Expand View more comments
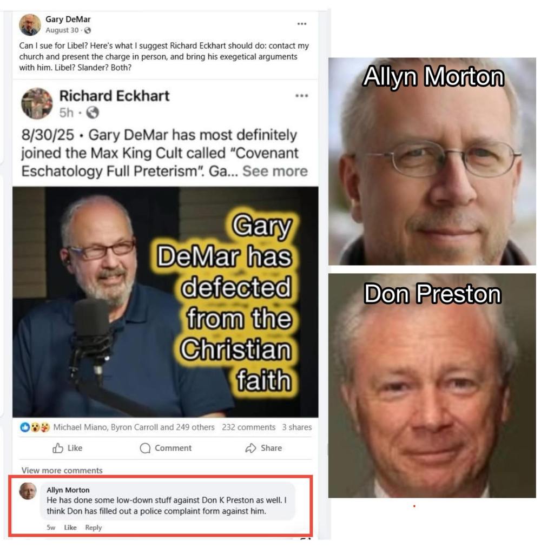The height and width of the screenshot is (554, 554). 62,470
